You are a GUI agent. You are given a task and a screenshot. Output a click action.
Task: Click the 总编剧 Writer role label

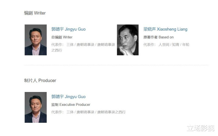62,37
